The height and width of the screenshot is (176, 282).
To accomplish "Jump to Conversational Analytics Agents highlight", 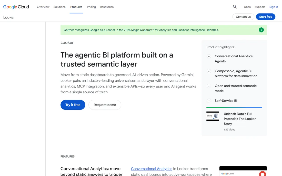I will (234, 59).
